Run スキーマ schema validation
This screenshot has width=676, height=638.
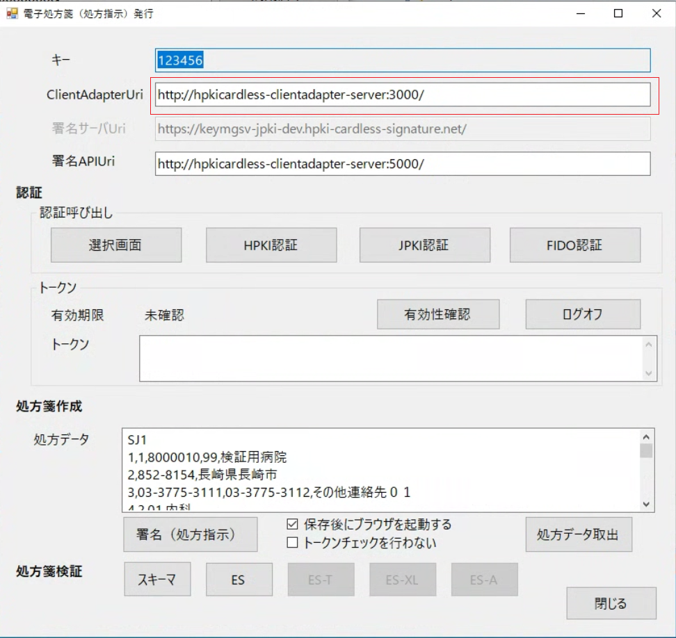157,580
